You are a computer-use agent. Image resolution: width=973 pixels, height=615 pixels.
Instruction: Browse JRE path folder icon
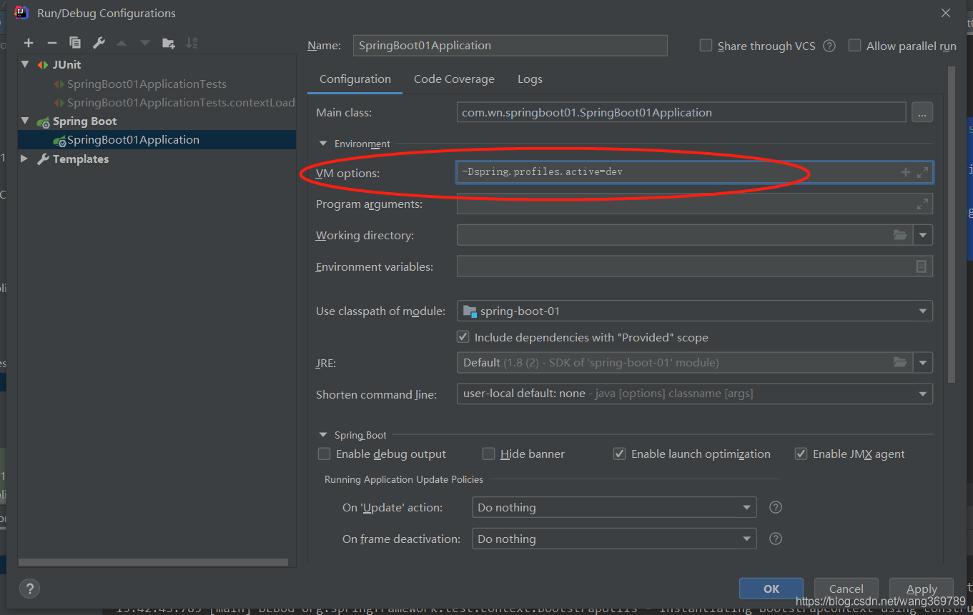coord(900,363)
